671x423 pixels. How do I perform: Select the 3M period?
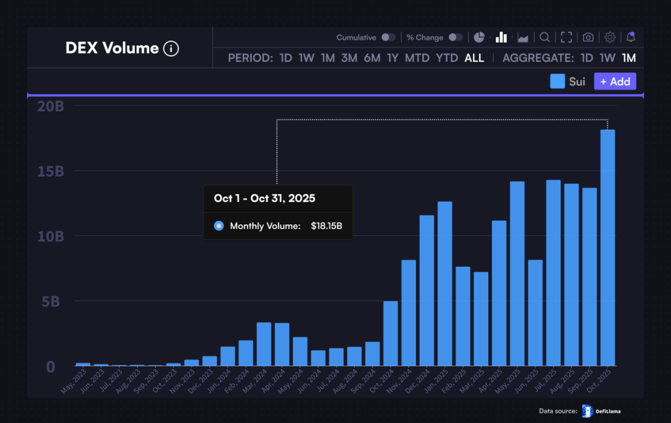349,58
